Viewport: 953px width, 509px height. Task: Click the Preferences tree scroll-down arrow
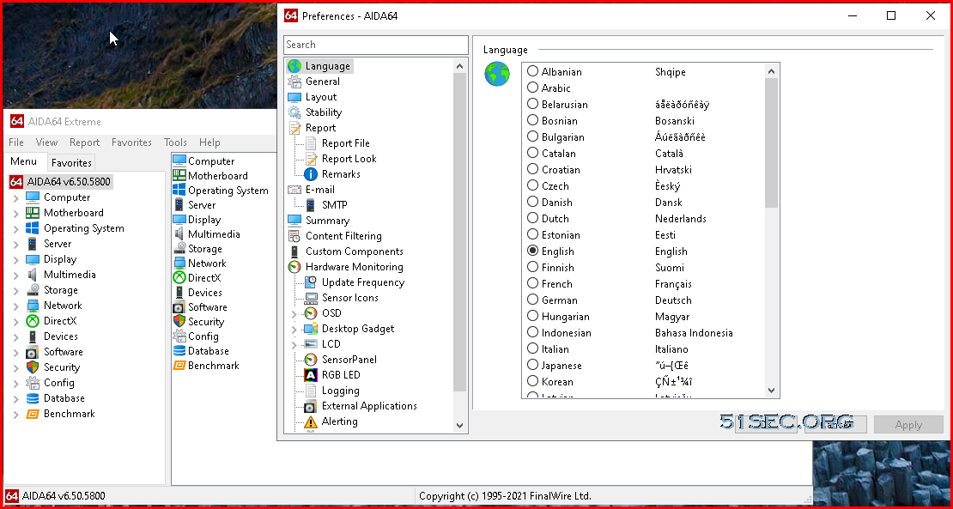click(459, 426)
